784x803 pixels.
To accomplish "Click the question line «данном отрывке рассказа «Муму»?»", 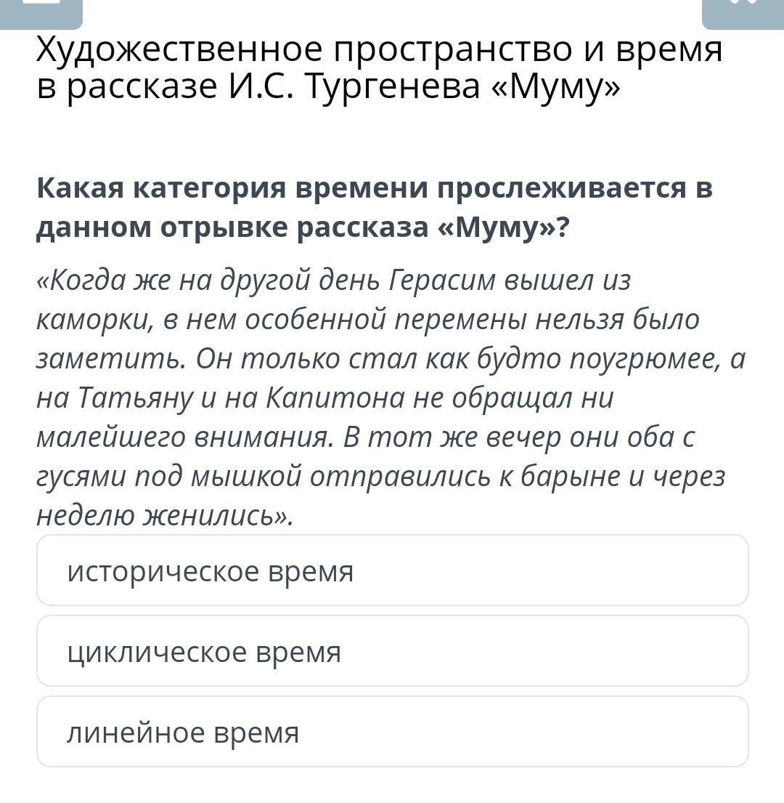I will click(x=302, y=227).
